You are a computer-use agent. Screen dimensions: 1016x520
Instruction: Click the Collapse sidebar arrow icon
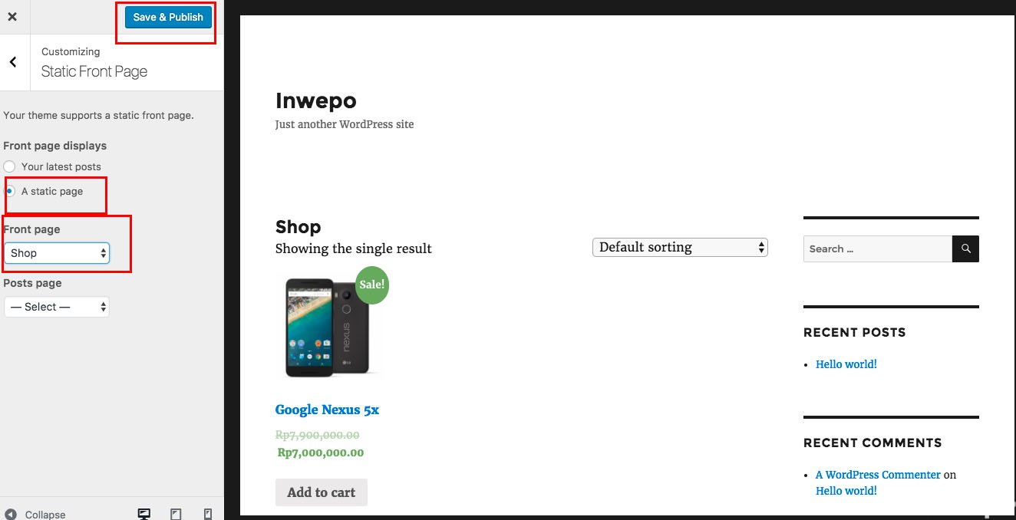click(x=11, y=514)
